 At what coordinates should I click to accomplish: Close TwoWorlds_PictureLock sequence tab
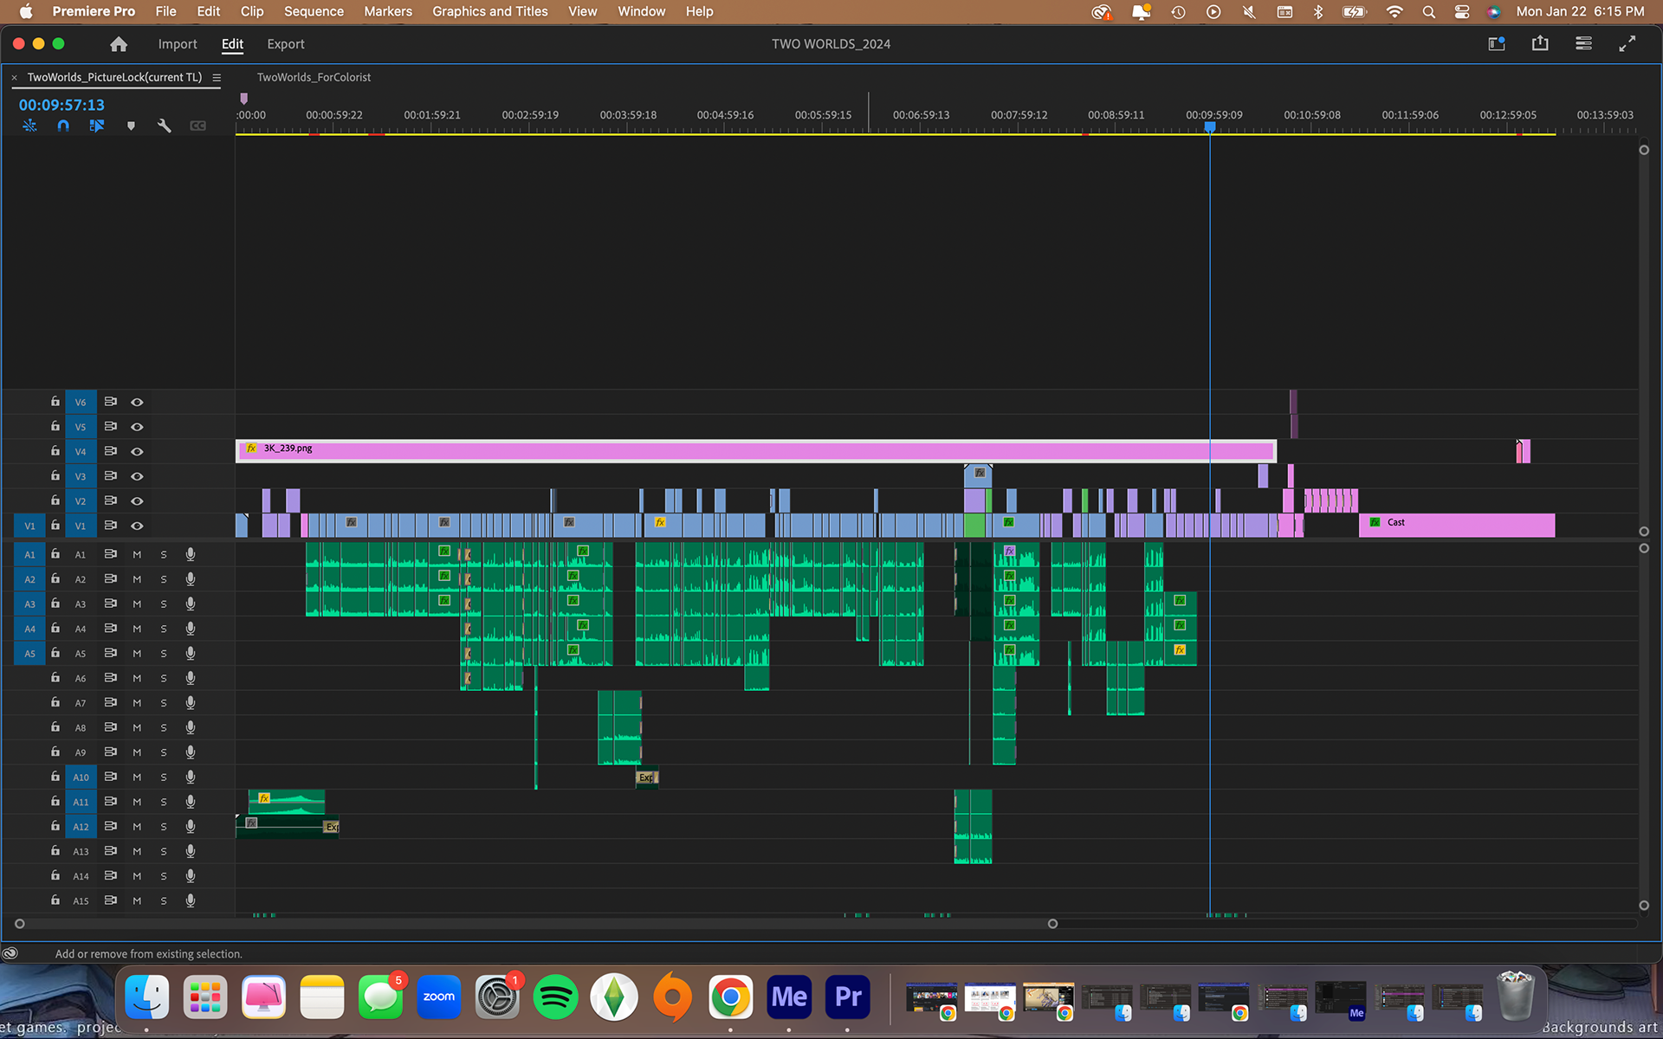14,78
